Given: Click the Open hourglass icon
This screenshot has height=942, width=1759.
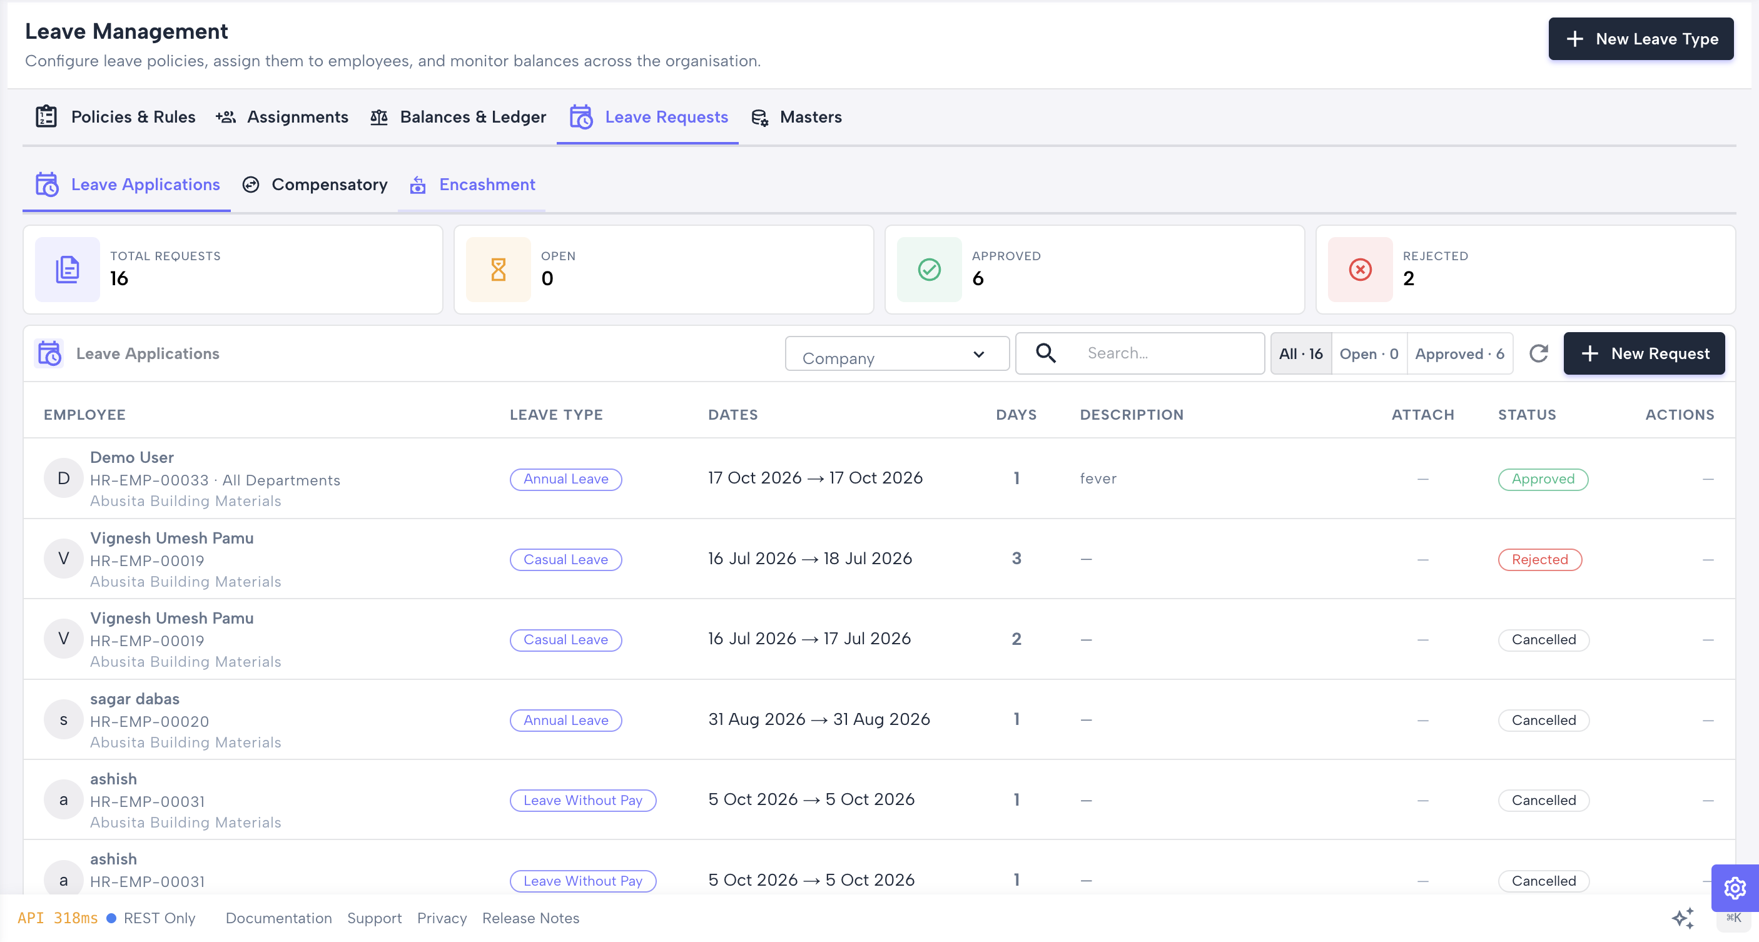Looking at the screenshot, I should tap(499, 270).
